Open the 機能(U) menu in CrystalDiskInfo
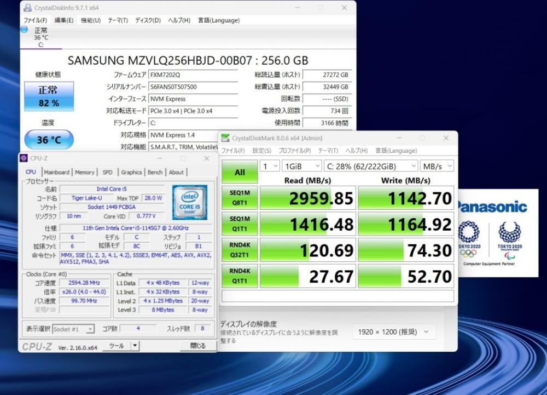This screenshot has height=395, width=547. [90, 20]
